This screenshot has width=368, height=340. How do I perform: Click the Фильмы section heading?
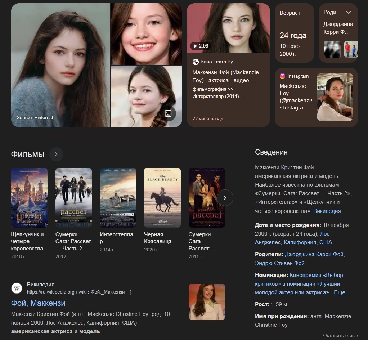click(x=28, y=154)
